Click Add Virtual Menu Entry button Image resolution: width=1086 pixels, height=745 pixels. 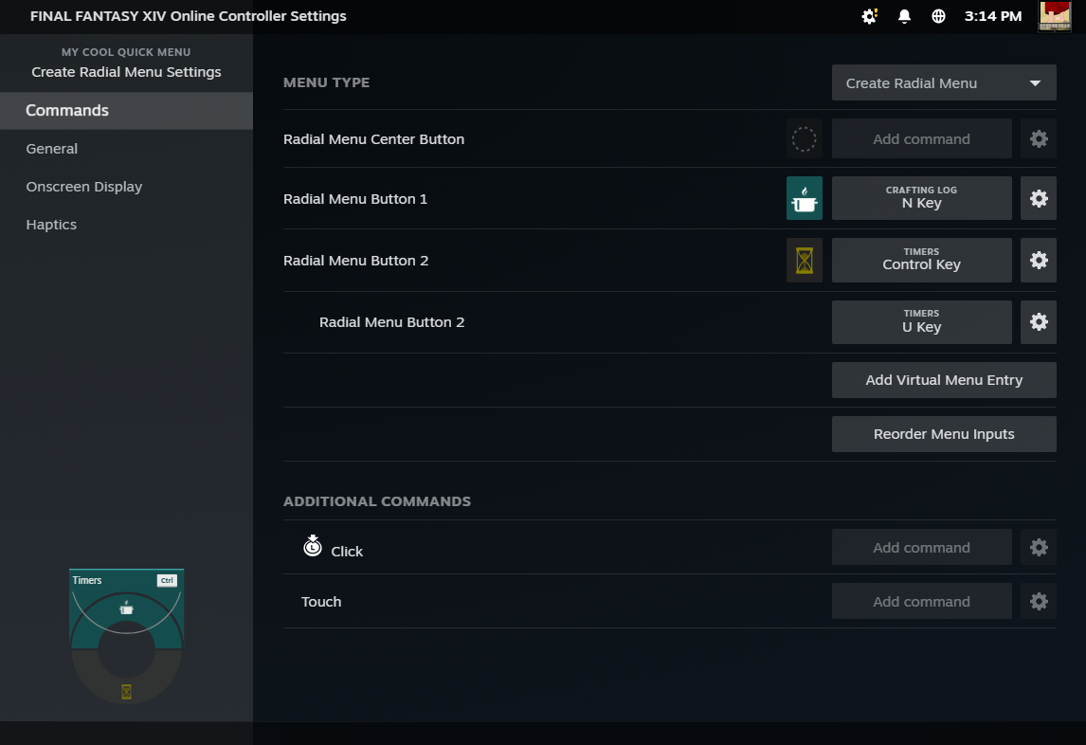944,380
